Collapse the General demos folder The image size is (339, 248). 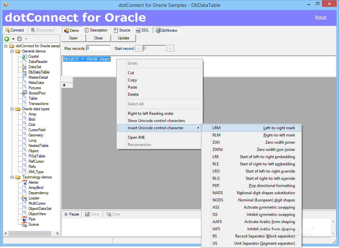tap(12, 51)
